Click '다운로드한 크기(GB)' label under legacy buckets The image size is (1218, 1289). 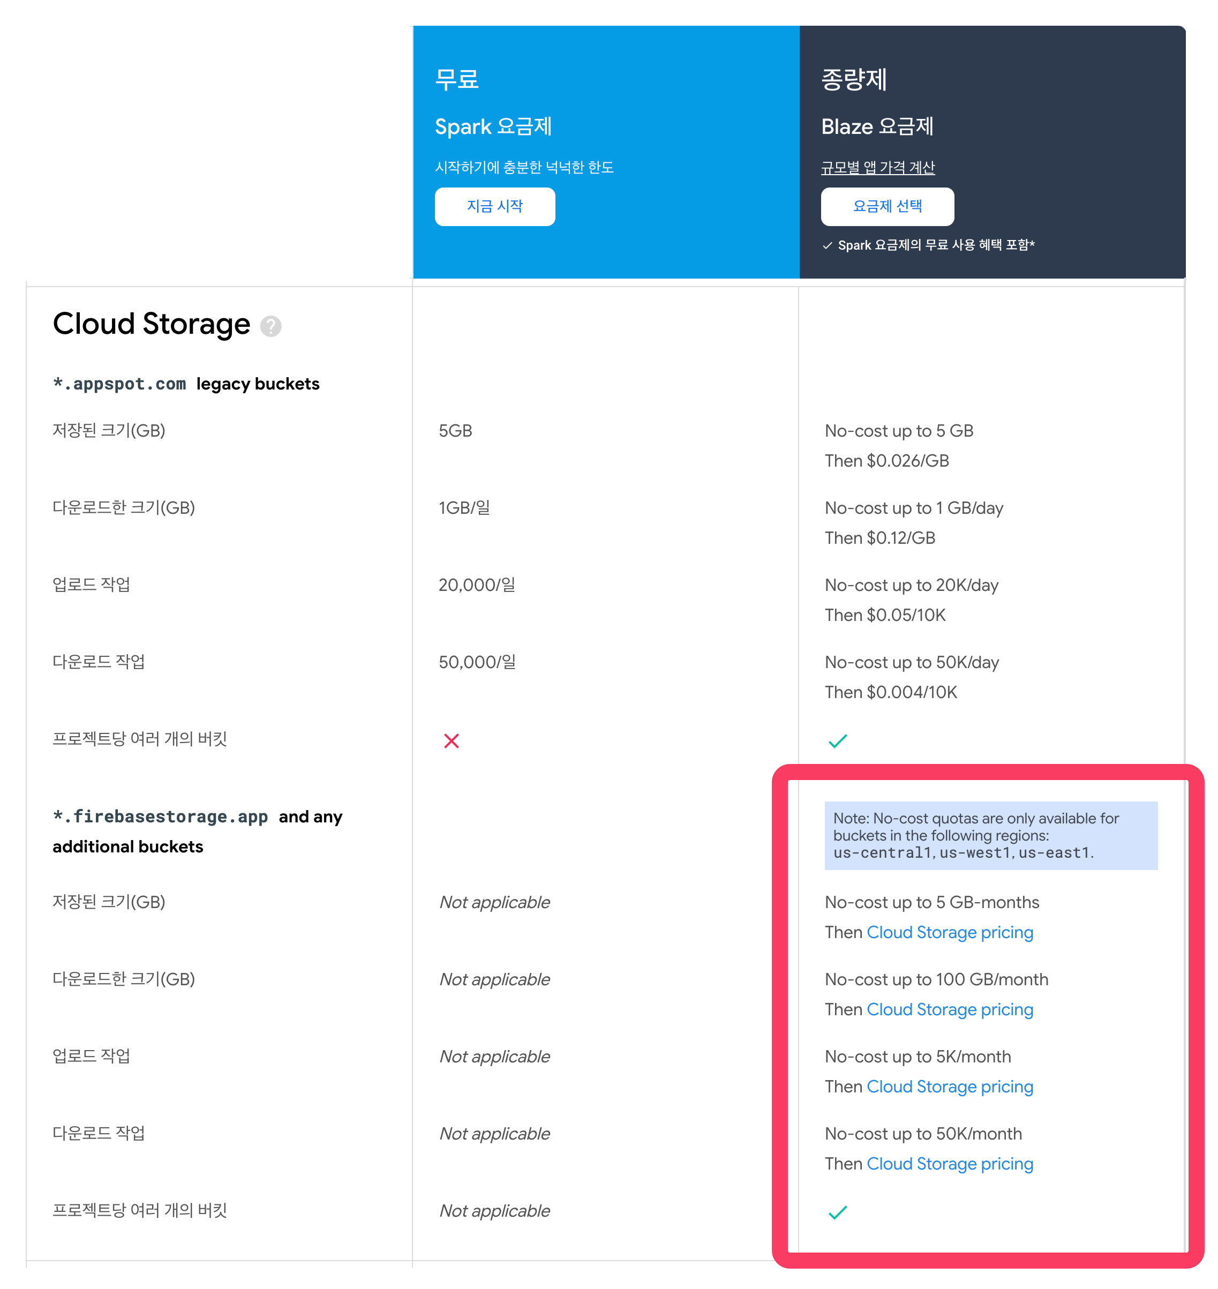[124, 508]
